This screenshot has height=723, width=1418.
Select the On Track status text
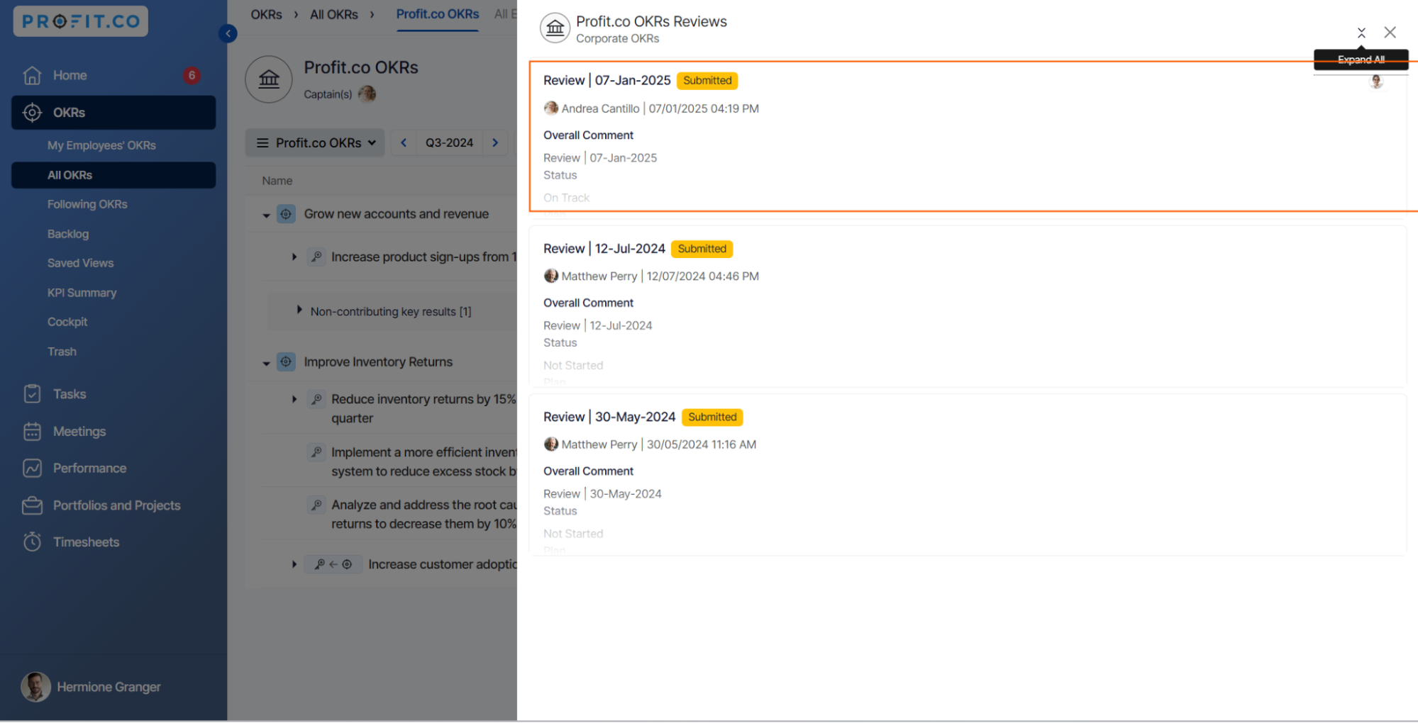click(x=566, y=198)
